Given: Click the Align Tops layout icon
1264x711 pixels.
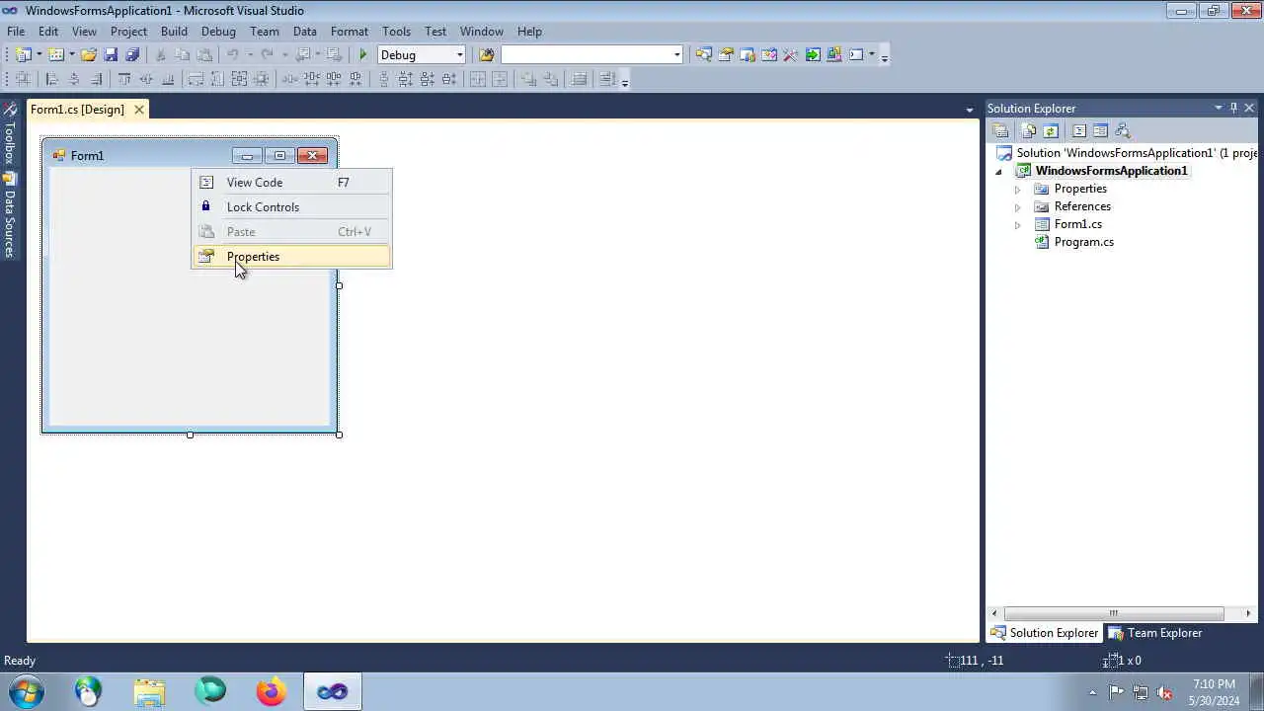Looking at the screenshot, I should click(124, 80).
